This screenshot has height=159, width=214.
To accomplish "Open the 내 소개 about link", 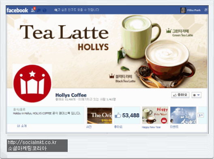I will click(22, 126).
